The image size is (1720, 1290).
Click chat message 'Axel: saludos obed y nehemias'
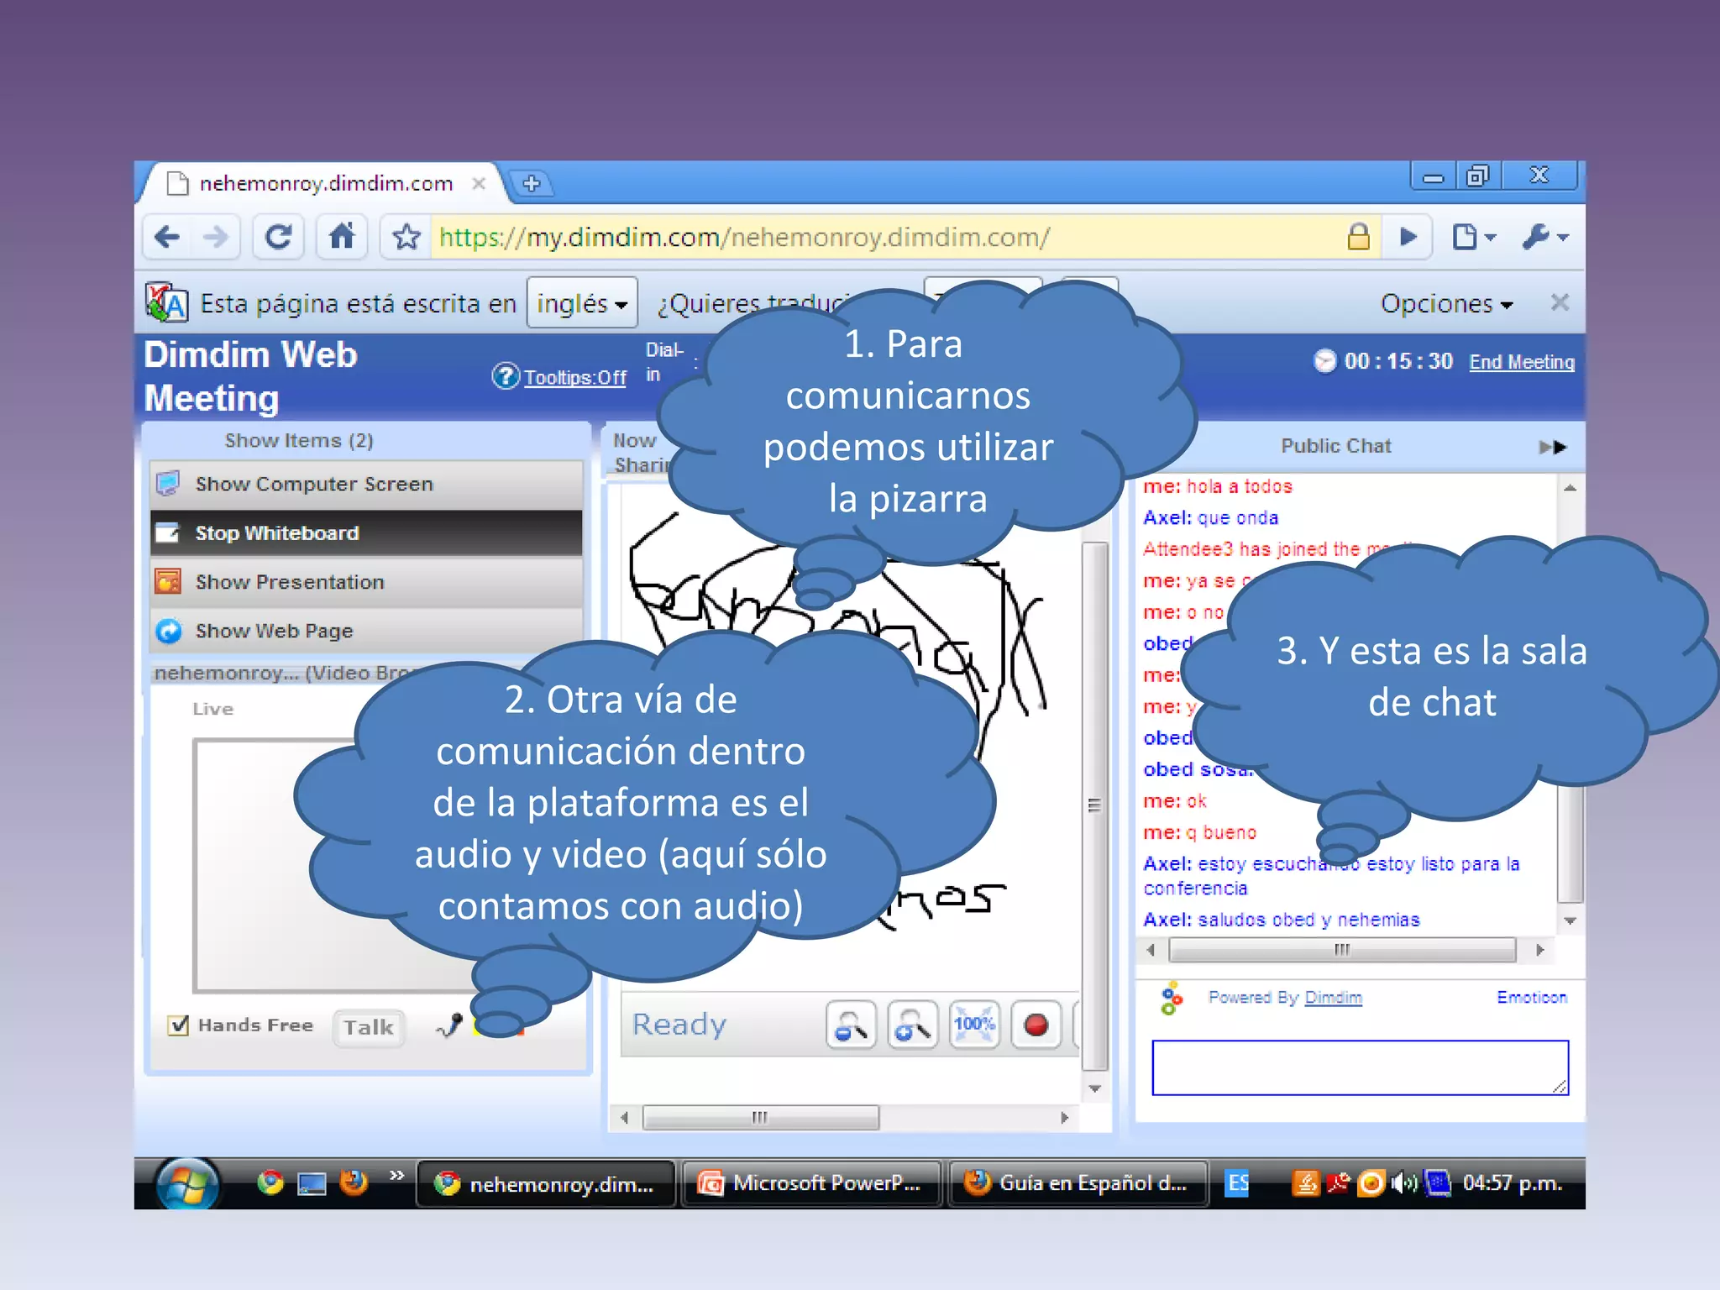coord(1282,920)
